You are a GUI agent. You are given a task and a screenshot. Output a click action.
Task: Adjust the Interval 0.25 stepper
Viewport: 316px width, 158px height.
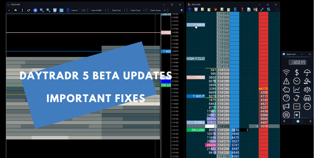point(84,10)
